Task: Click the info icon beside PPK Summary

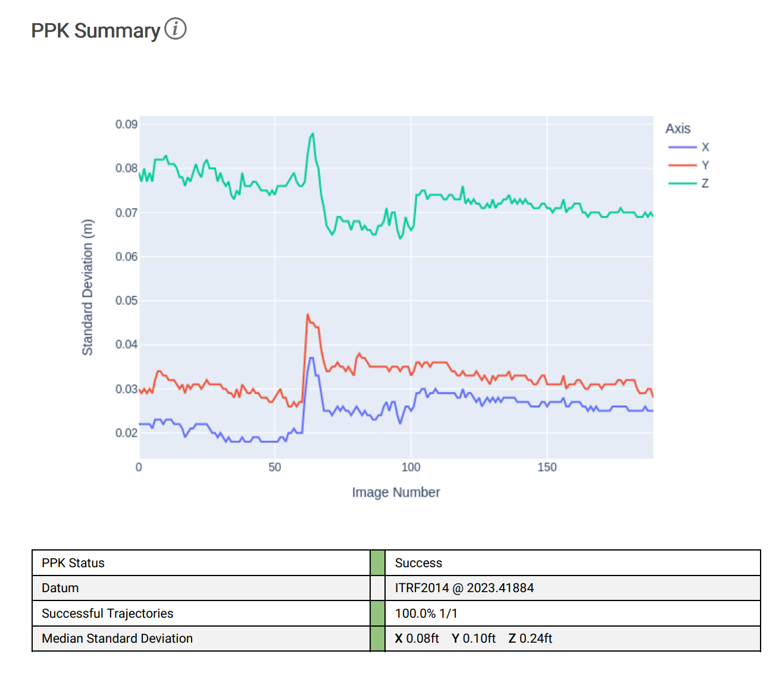Action: click(x=176, y=29)
